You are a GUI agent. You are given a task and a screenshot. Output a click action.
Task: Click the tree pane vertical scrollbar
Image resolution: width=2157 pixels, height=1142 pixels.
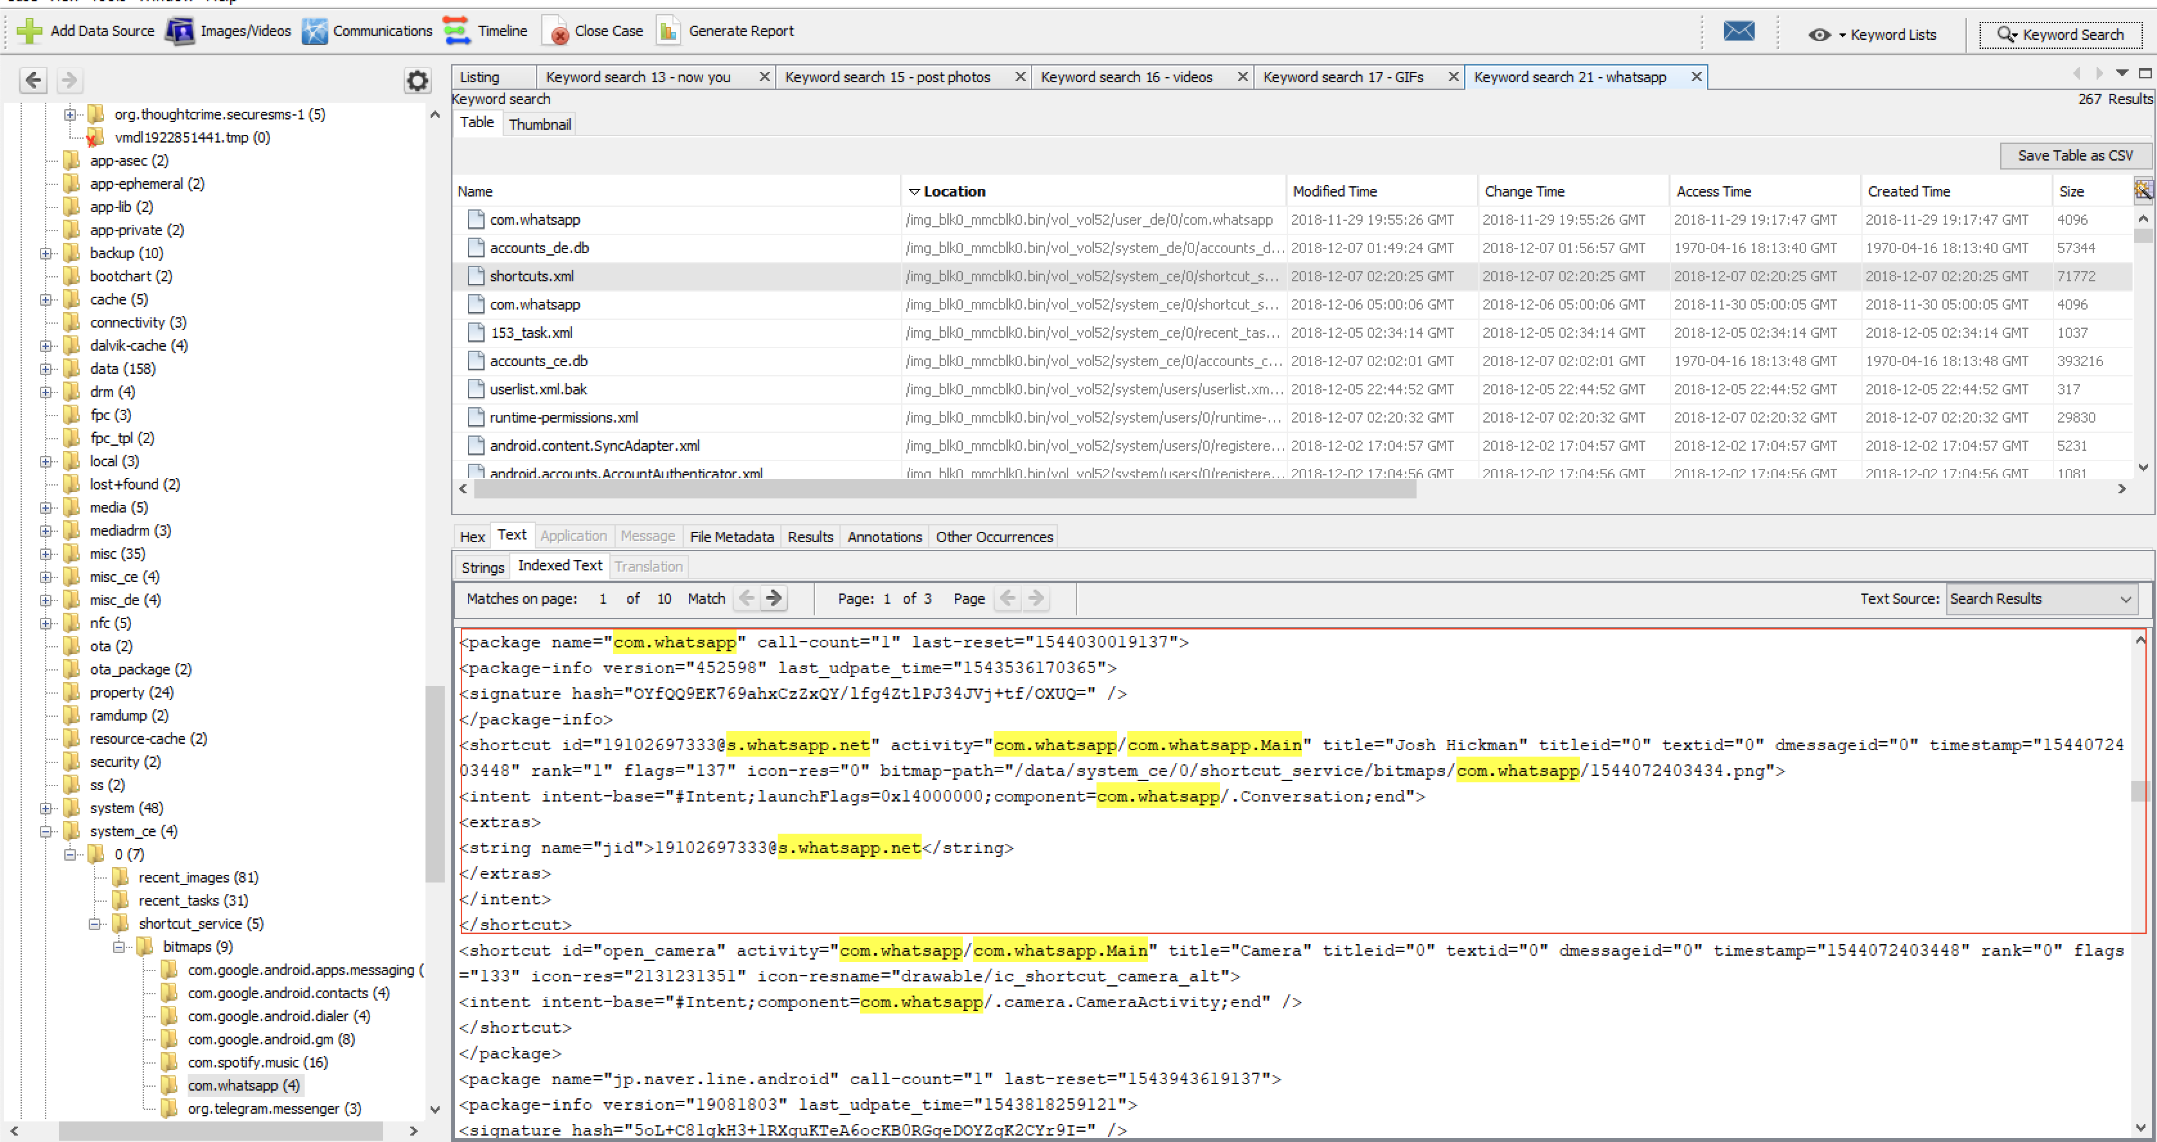click(x=434, y=784)
